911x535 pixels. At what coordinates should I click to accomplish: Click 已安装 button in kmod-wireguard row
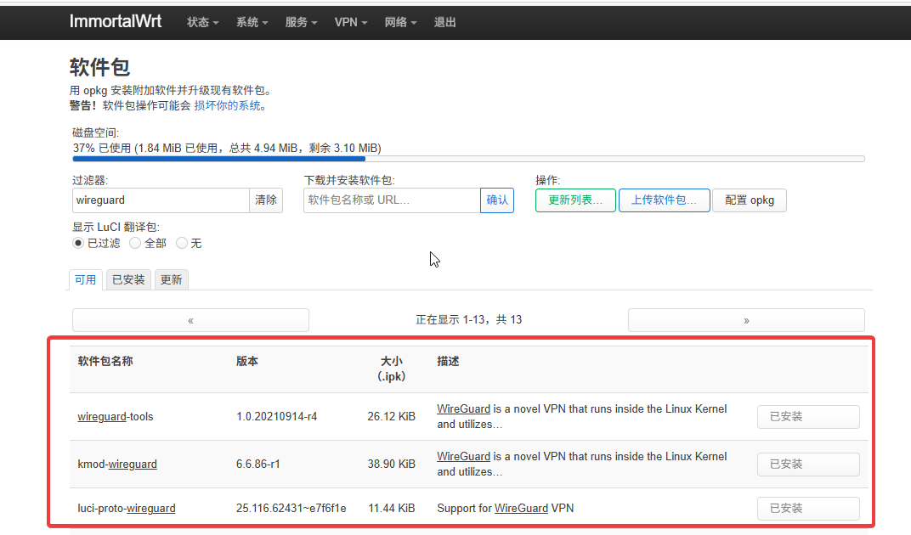point(808,465)
